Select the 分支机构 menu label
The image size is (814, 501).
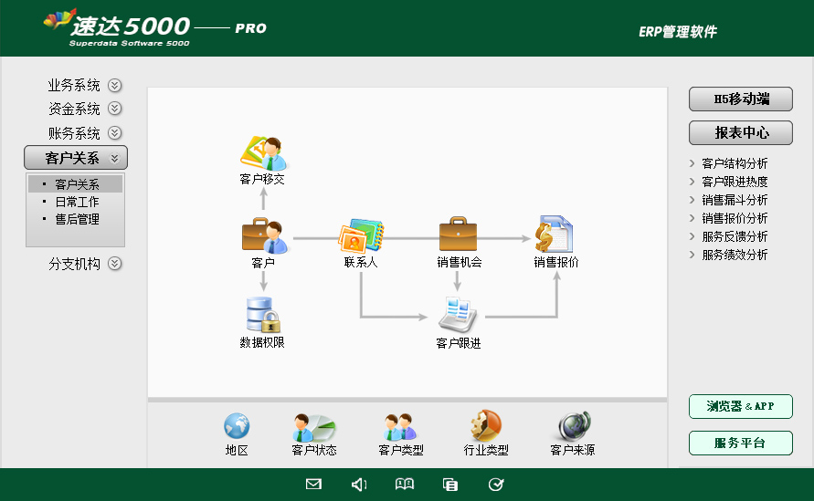[x=74, y=264]
